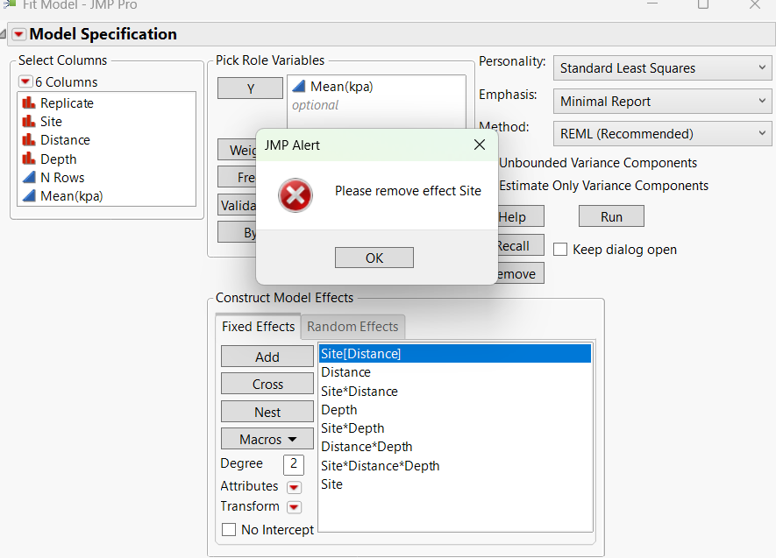
Task: Select the Depth effect in model effects
Action: pos(339,410)
